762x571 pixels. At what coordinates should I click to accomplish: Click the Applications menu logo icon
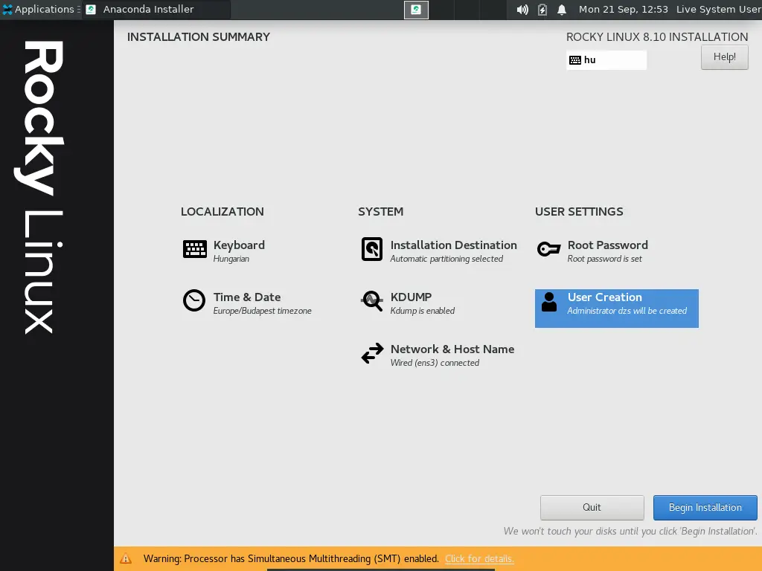pyautogui.click(x=7, y=9)
